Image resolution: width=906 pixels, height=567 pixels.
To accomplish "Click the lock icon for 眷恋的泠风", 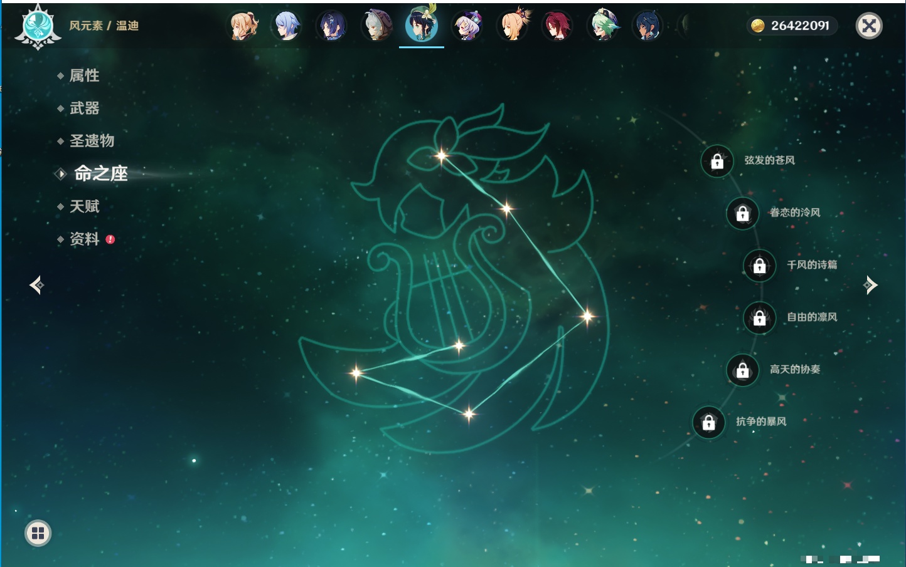I will [743, 213].
